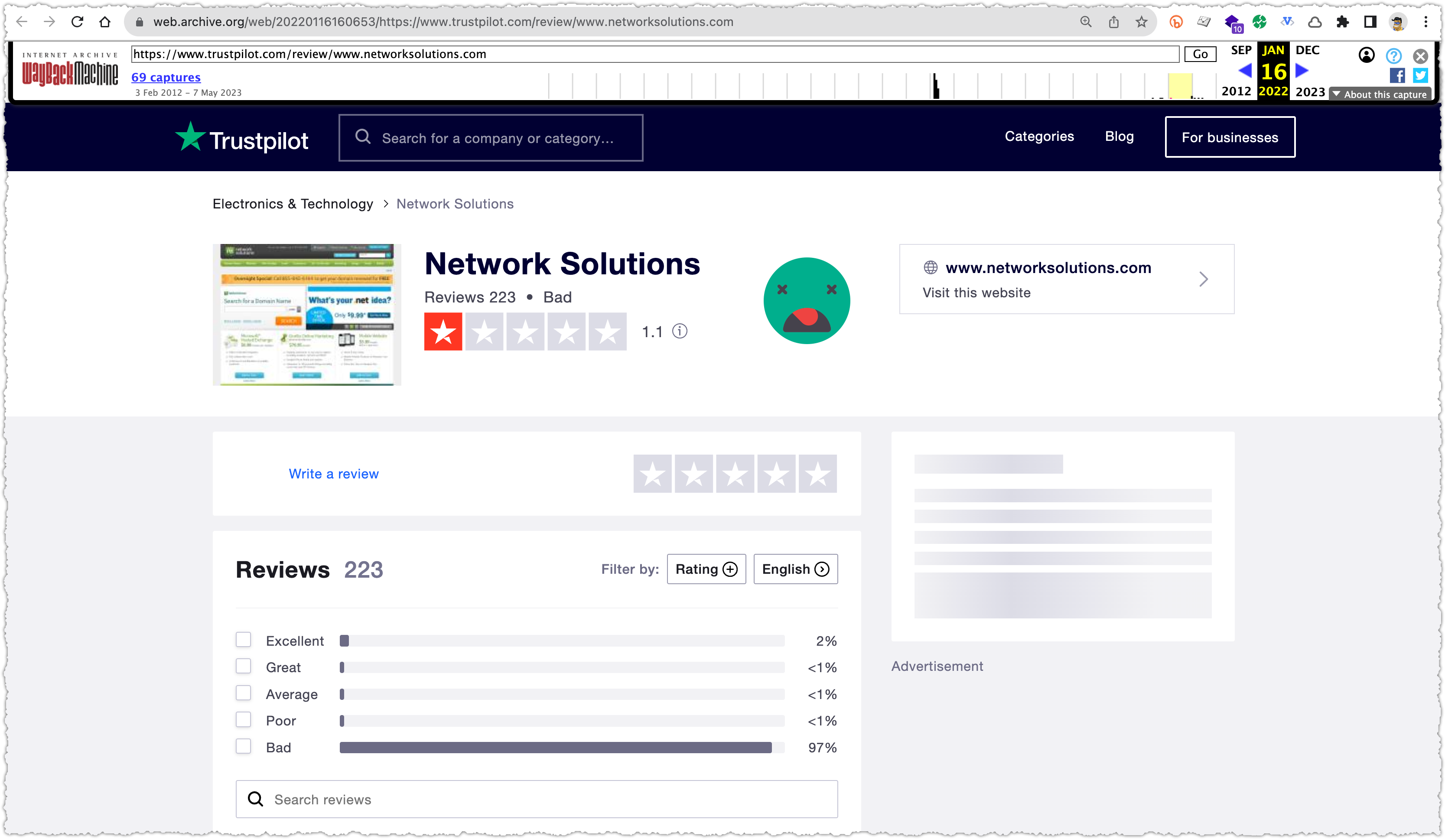The width and height of the screenshot is (1445, 839).
Task: Go to previous capture with blue left arrow
Action: [x=1244, y=71]
